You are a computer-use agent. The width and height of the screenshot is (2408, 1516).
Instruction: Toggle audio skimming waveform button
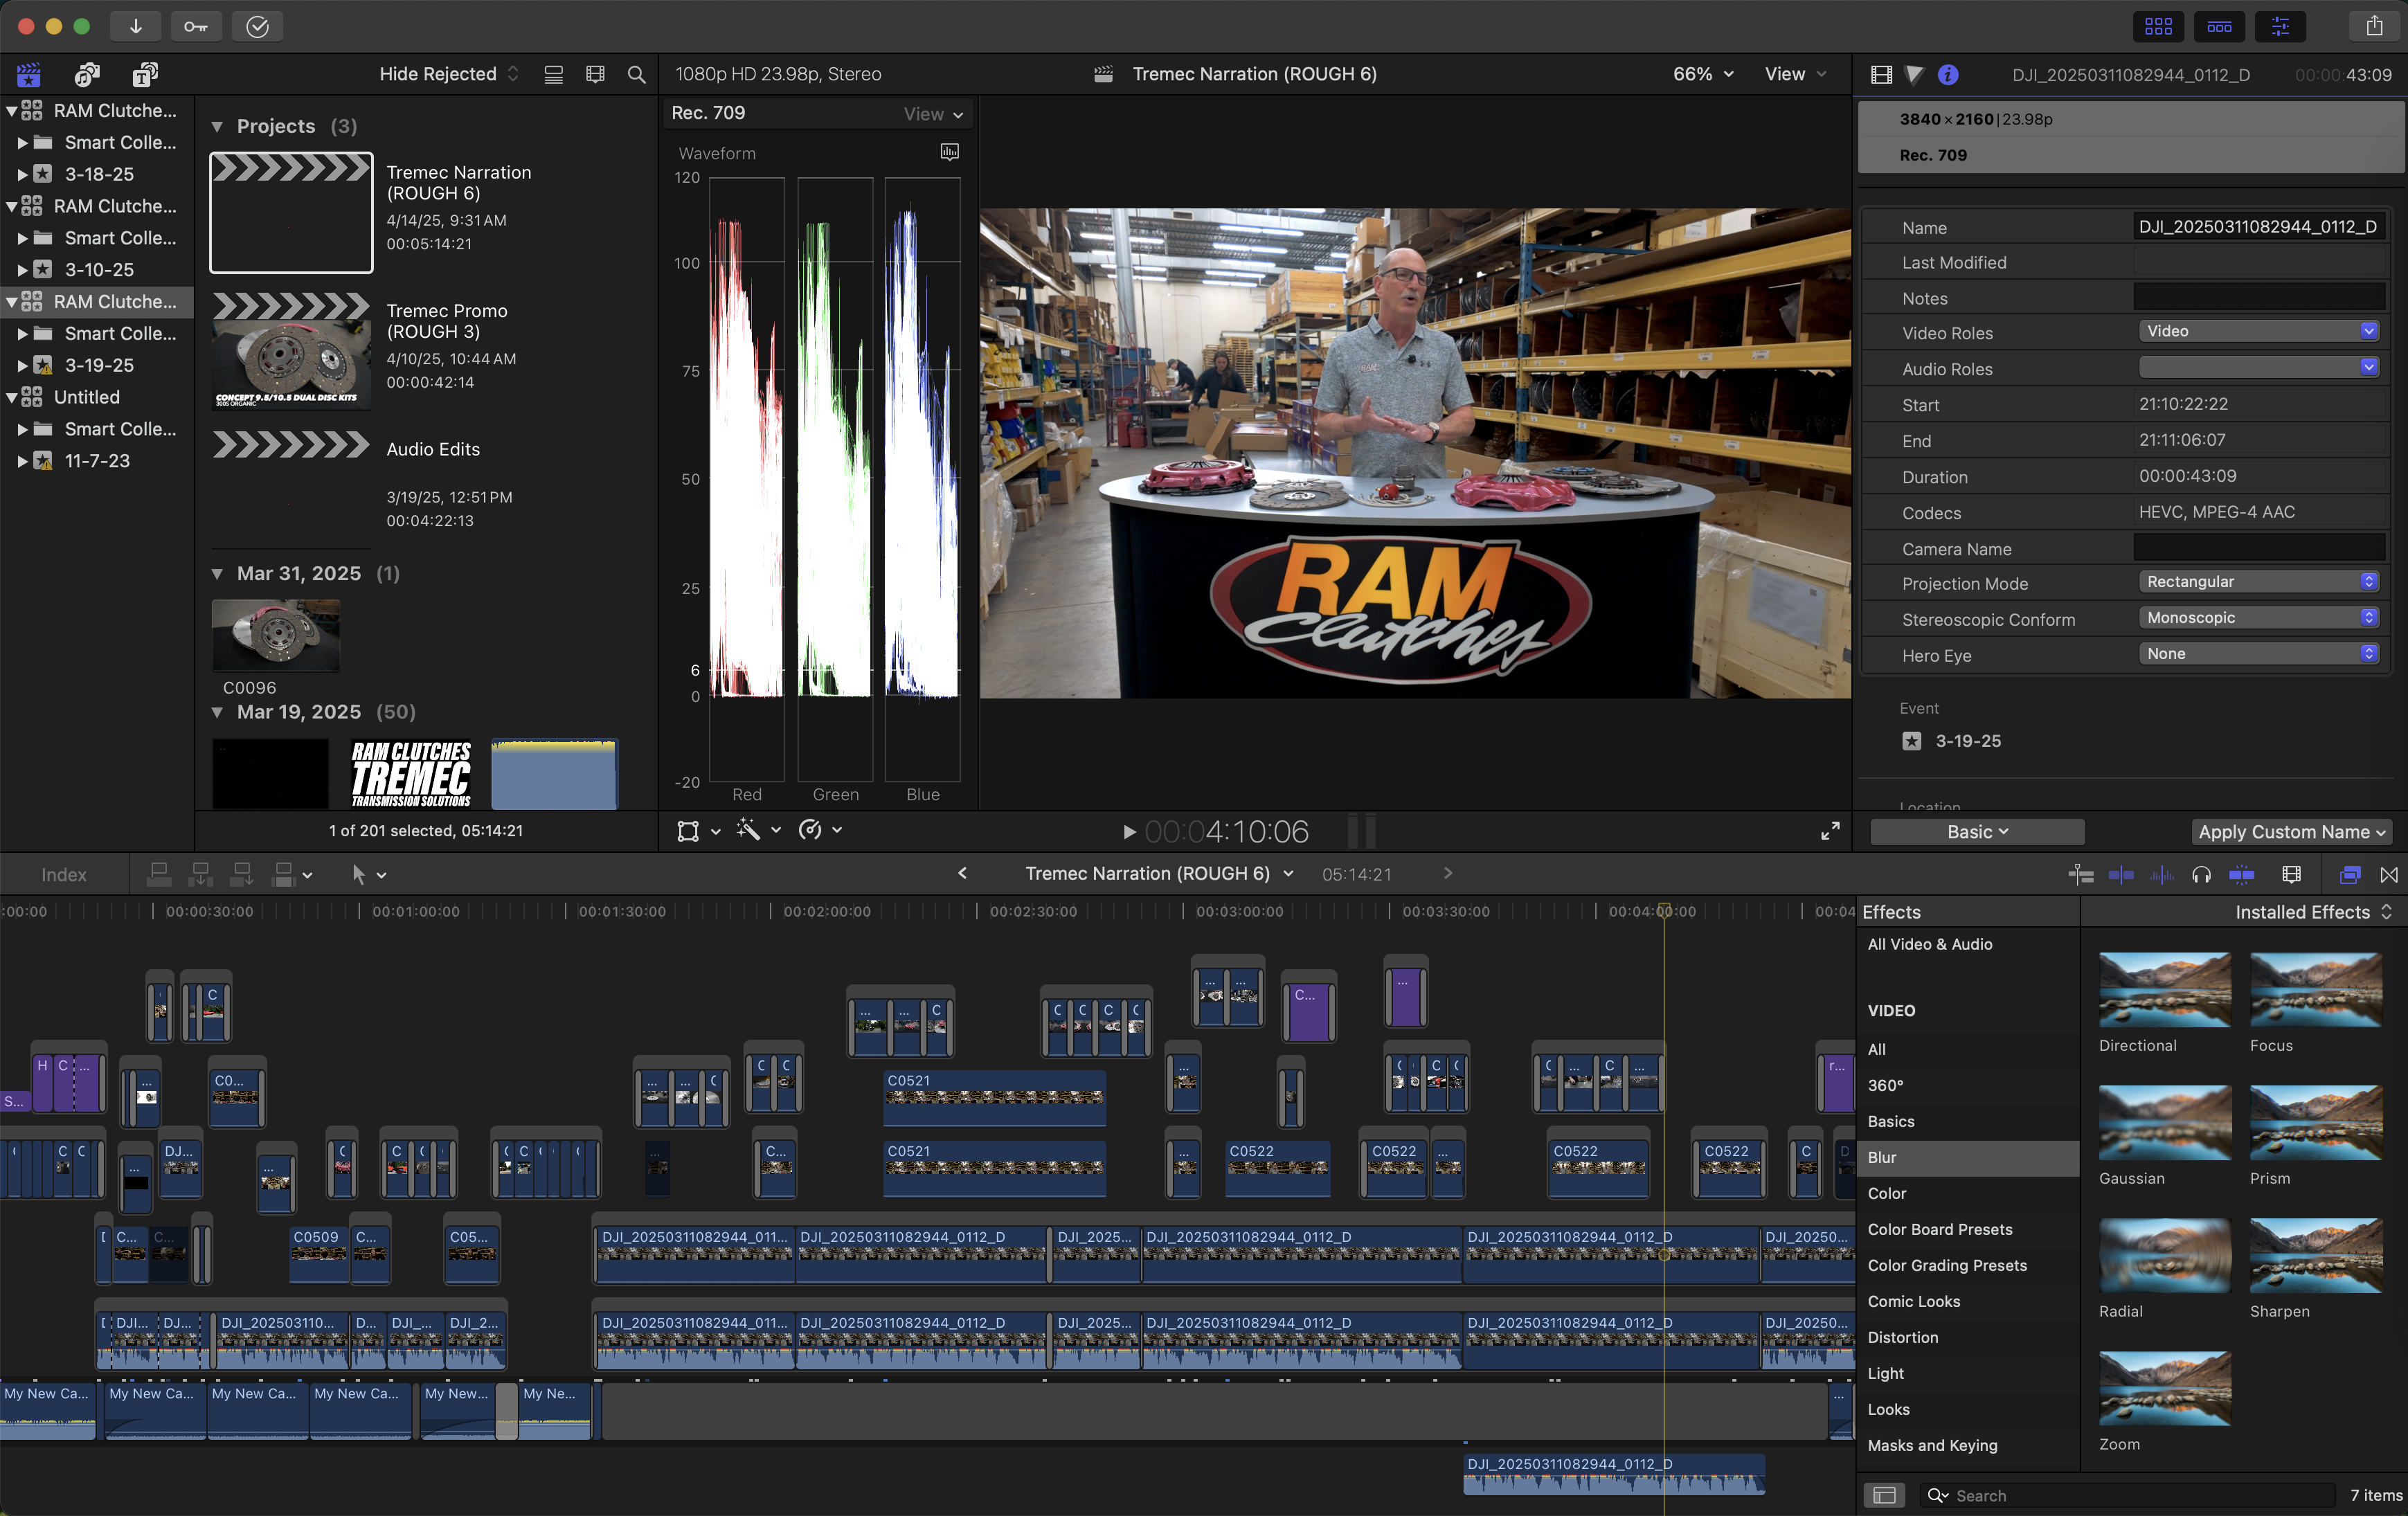pos(2161,875)
